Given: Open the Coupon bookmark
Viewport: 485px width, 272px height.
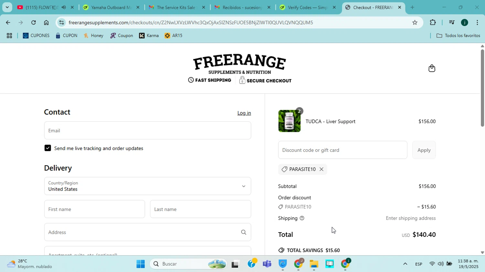Looking at the screenshot, I should (x=122, y=36).
